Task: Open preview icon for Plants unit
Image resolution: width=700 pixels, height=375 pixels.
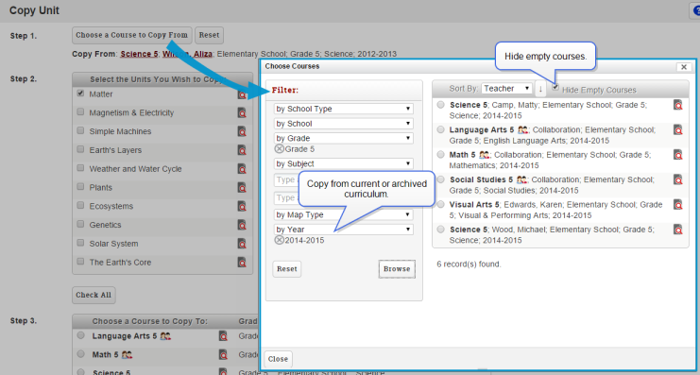Action: [242, 188]
